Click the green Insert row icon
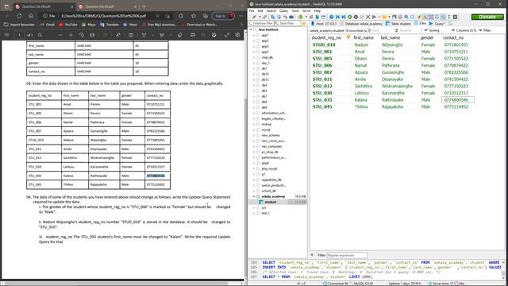 pyautogui.click(x=349, y=17)
